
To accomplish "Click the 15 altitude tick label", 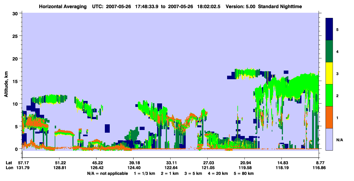I will (16, 81).
